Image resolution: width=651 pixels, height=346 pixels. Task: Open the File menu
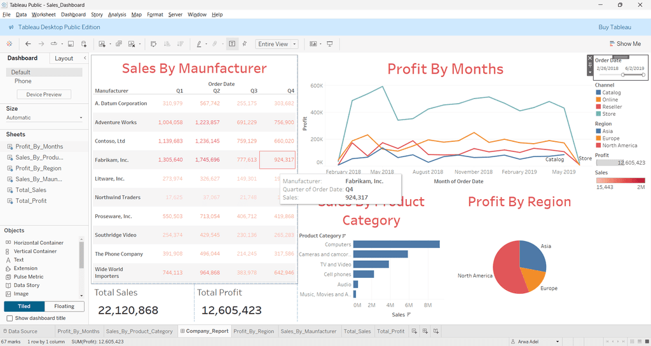coord(6,15)
